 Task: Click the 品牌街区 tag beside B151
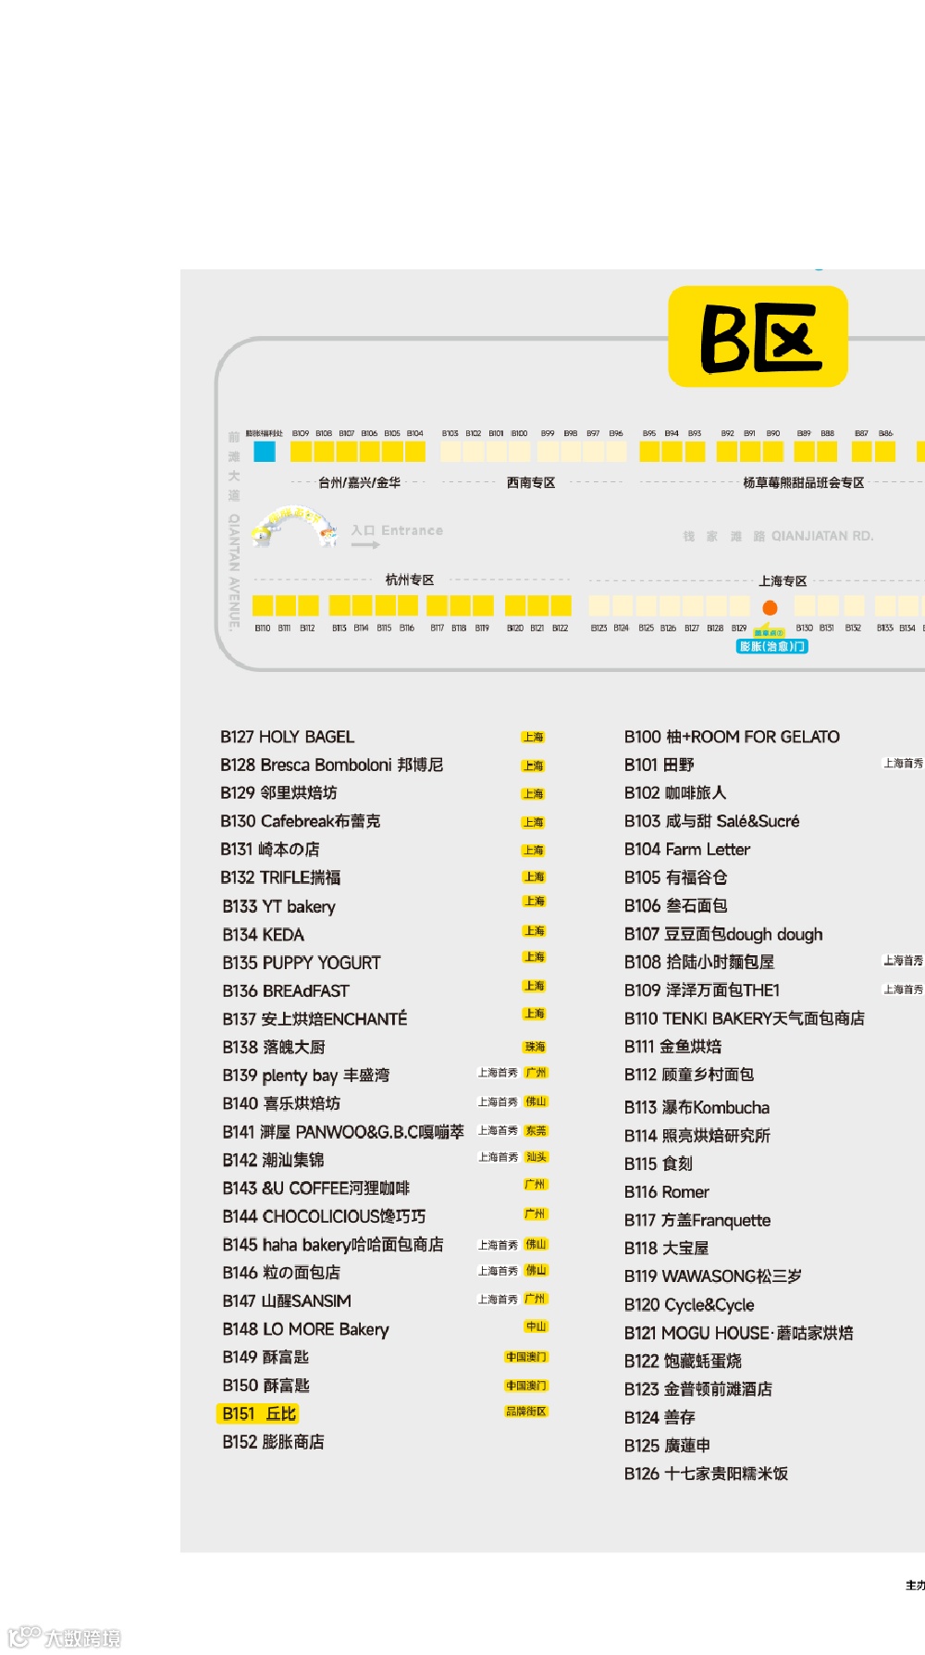[526, 1412]
